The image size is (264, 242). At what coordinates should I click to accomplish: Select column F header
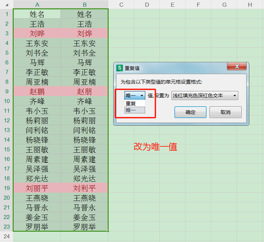[x=198, y=5]
